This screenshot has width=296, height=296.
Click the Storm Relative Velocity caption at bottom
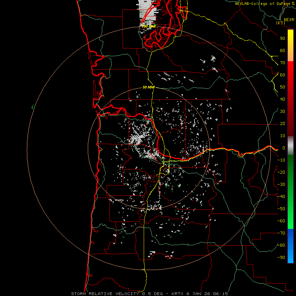149,294
